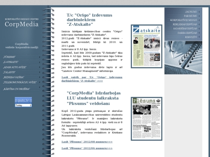The height and width of the screenshot is (157, 210).
Task: Click the notebook and pen photo
Action: click(x=183, y=58)
